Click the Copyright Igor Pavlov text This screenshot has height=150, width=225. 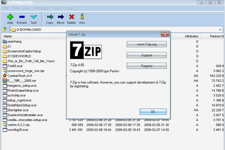(x=94, y=71)
